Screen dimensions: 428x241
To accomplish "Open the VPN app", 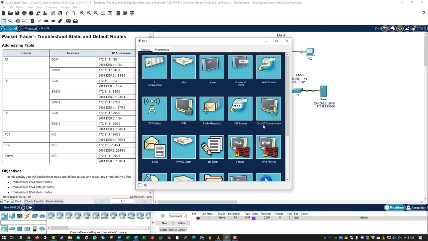I will [183, 109].
